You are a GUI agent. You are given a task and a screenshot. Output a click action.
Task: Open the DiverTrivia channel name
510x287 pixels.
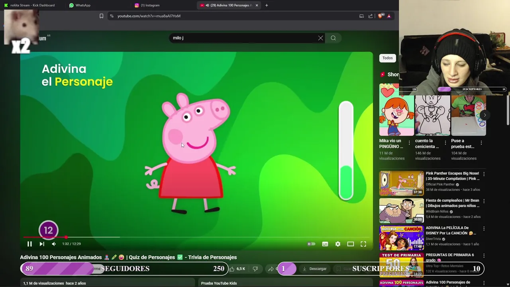point(433,239)
